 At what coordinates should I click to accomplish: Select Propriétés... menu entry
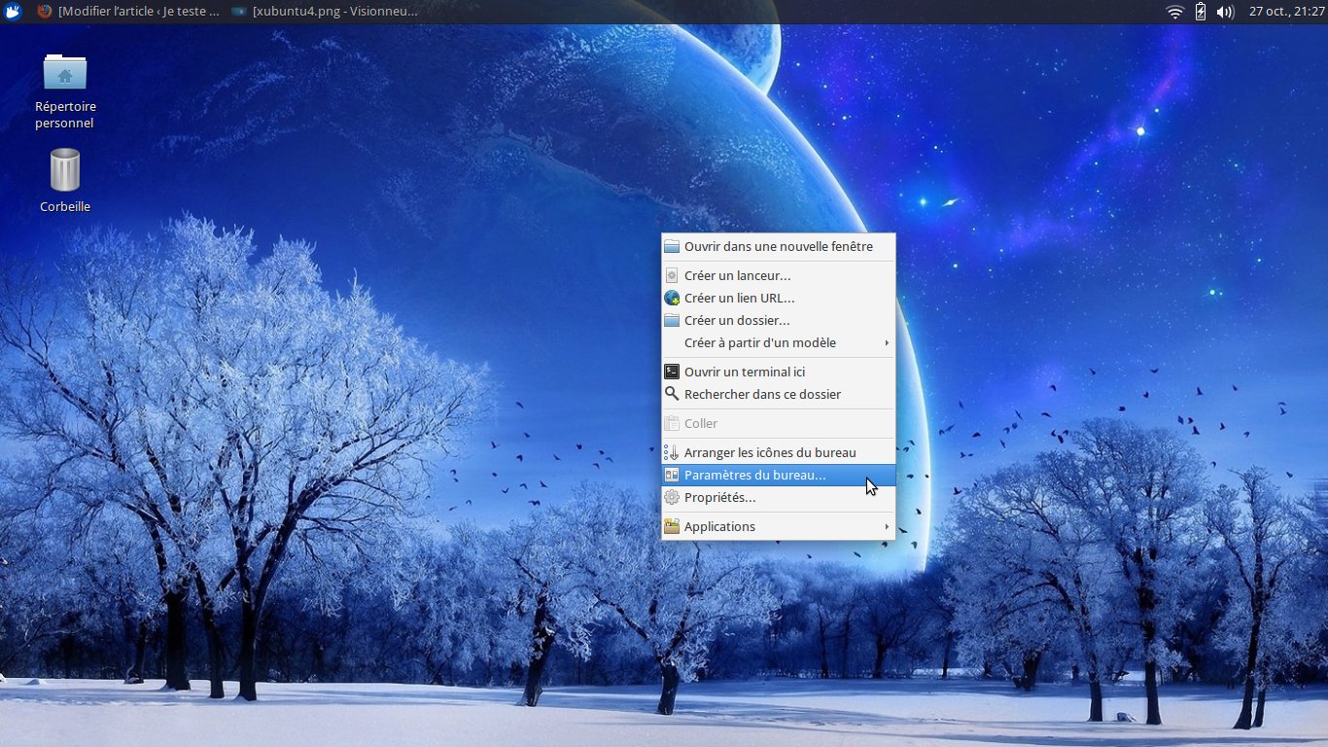tap(778, 497)
